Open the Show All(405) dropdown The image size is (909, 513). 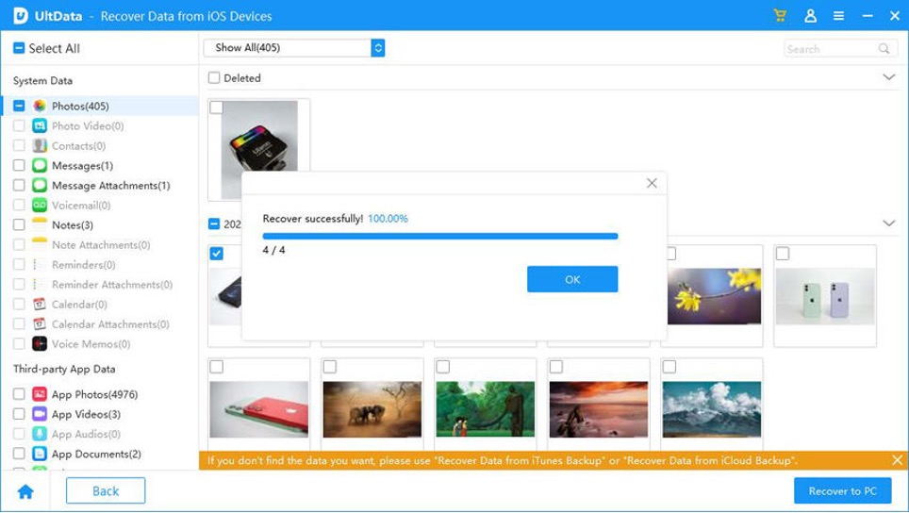(x=293, y=48)
